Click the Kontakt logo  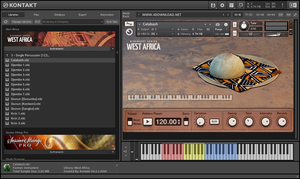(x=20, y=5)
